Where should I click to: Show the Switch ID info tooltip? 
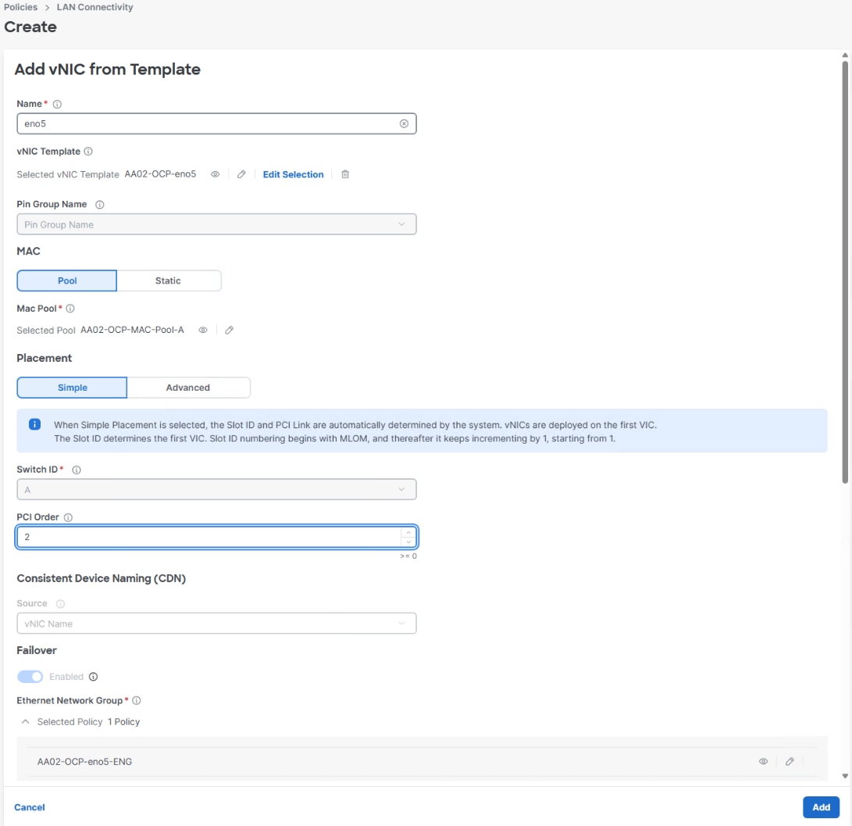77,470
